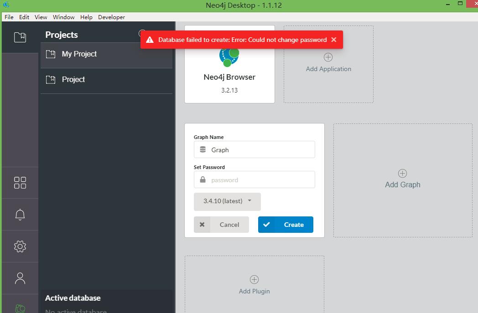Maximize the Neo4j Desktop window
This screenshot has height=313, width=478.
(x=460, y=4)
